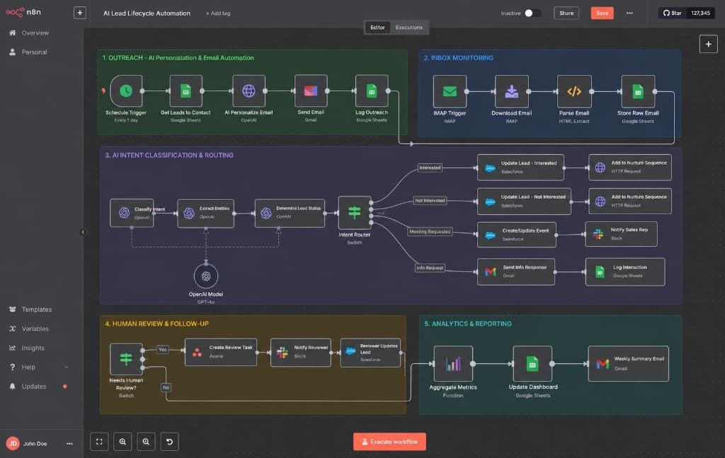Save the workflow

click(x=602, y=13)
